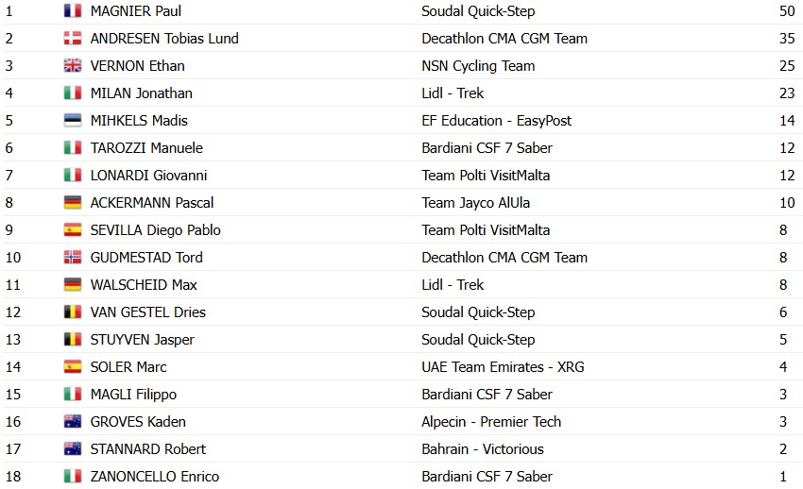803x489 pixels.
Task: Select rider LONARDI Giovanni
Action: (148, 176)
